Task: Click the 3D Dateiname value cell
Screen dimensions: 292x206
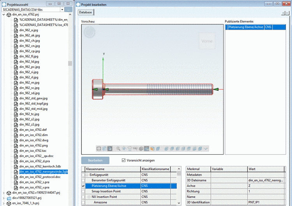Action: 266,180
